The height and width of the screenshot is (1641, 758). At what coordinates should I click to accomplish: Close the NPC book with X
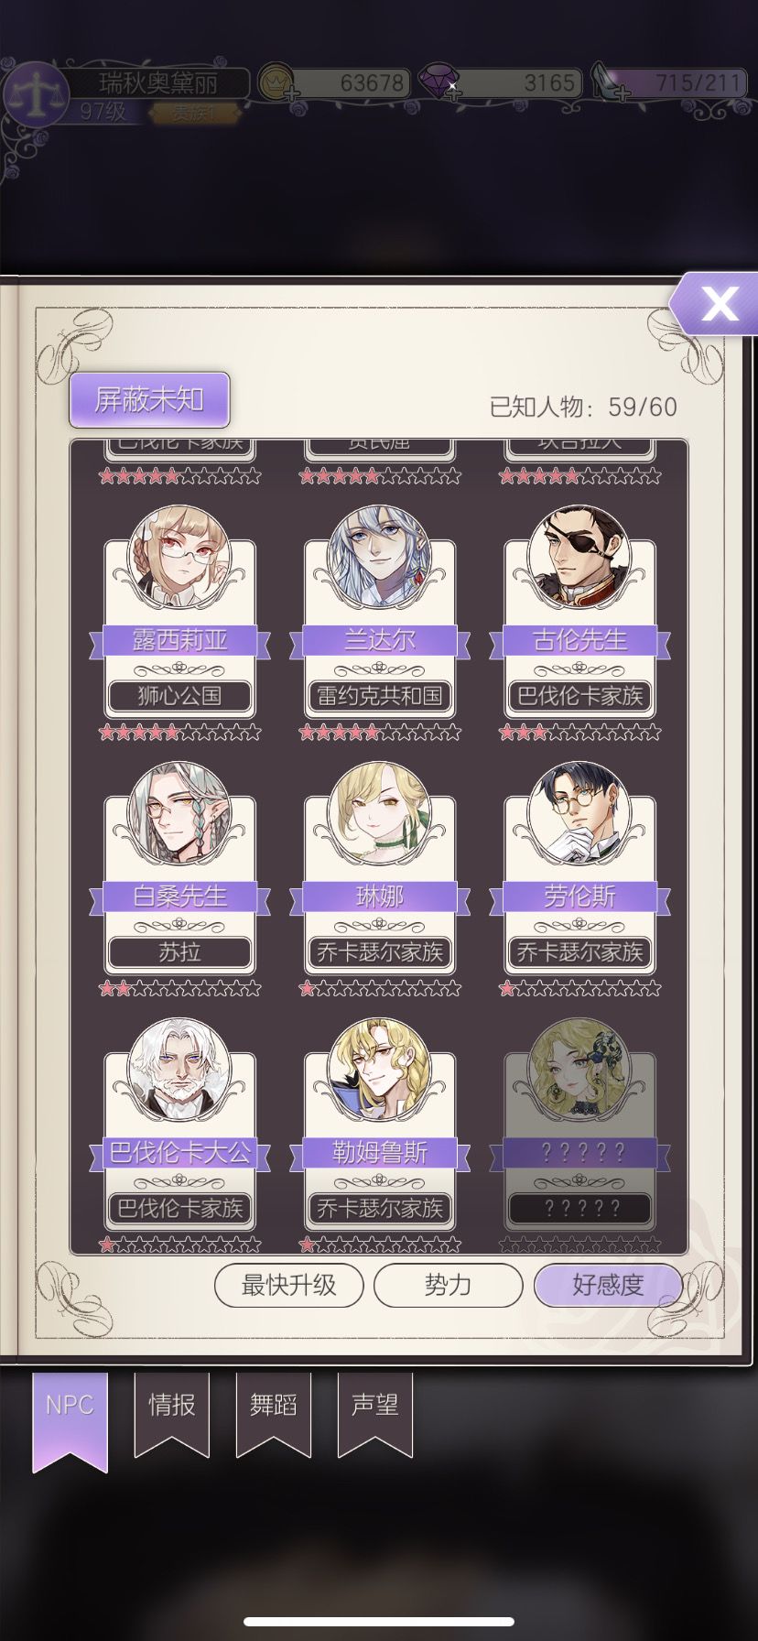click(x=717, y=303)
